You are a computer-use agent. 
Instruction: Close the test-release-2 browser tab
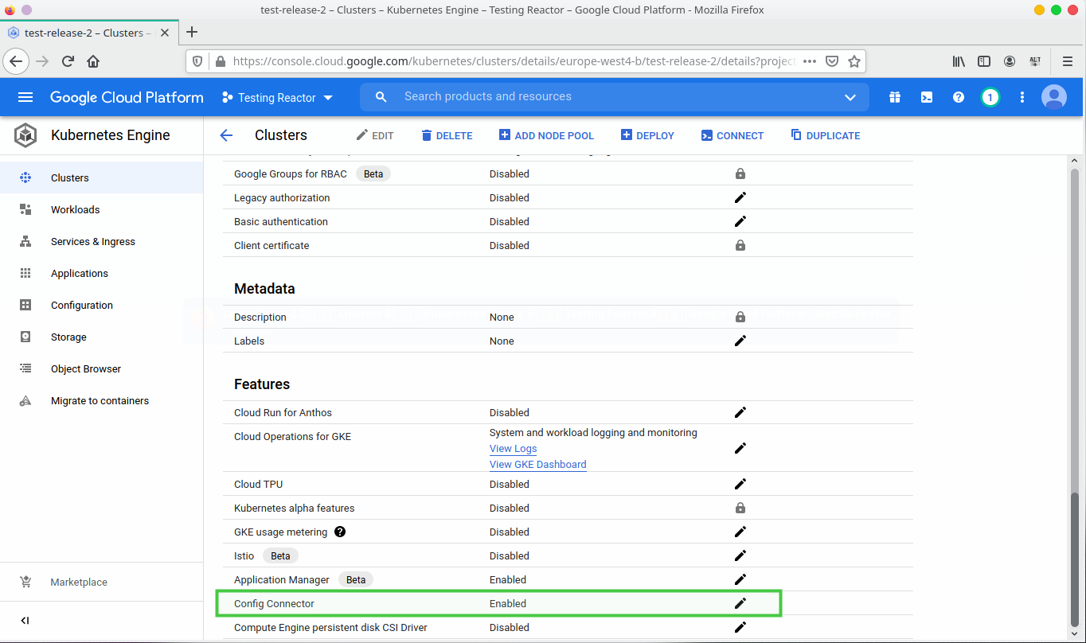(164, 33)
